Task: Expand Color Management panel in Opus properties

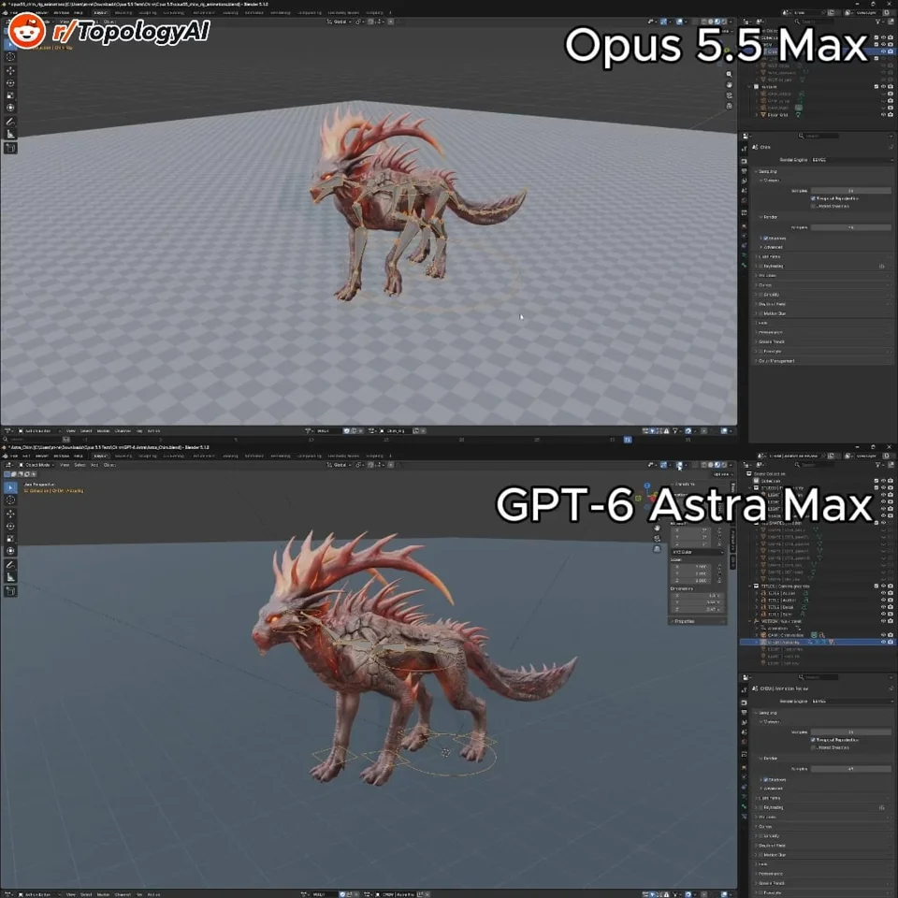Action: 775,361
